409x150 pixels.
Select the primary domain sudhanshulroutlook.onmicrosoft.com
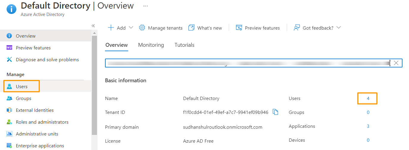[x=223, y=127]
